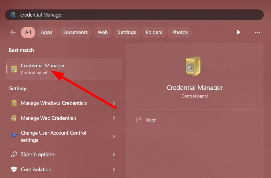Switch to the Documents filter tab
Screen dimensions: 271x178
(75, 33)
